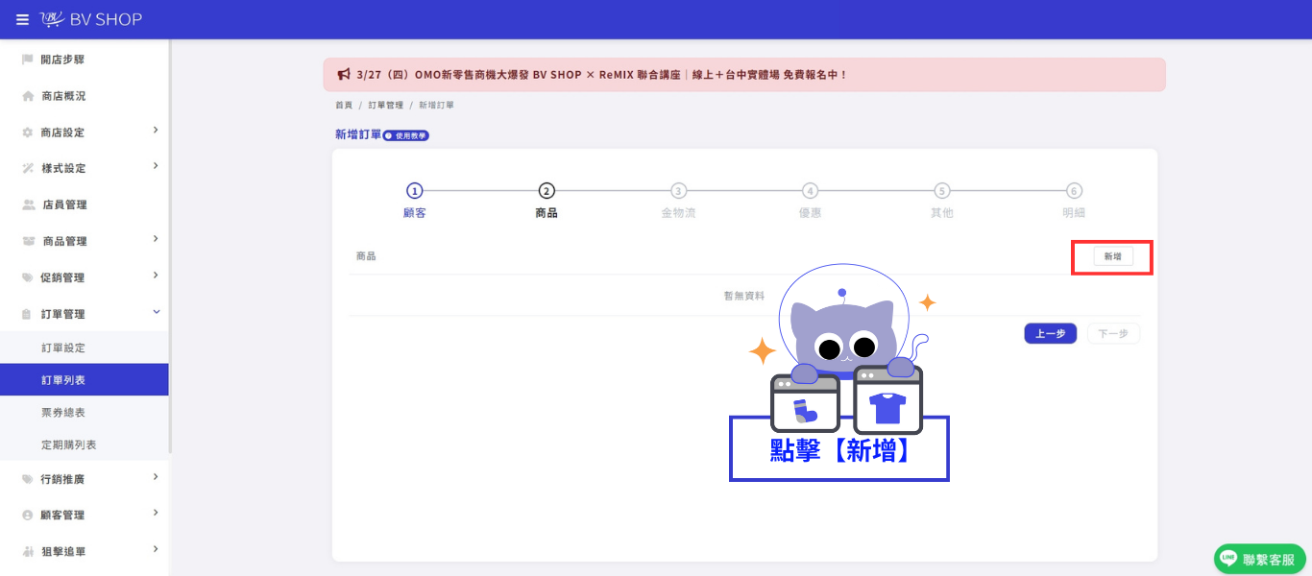Click the people icon beside 店員管理
Screen dimensions: 1312x576
pos(28,204)
